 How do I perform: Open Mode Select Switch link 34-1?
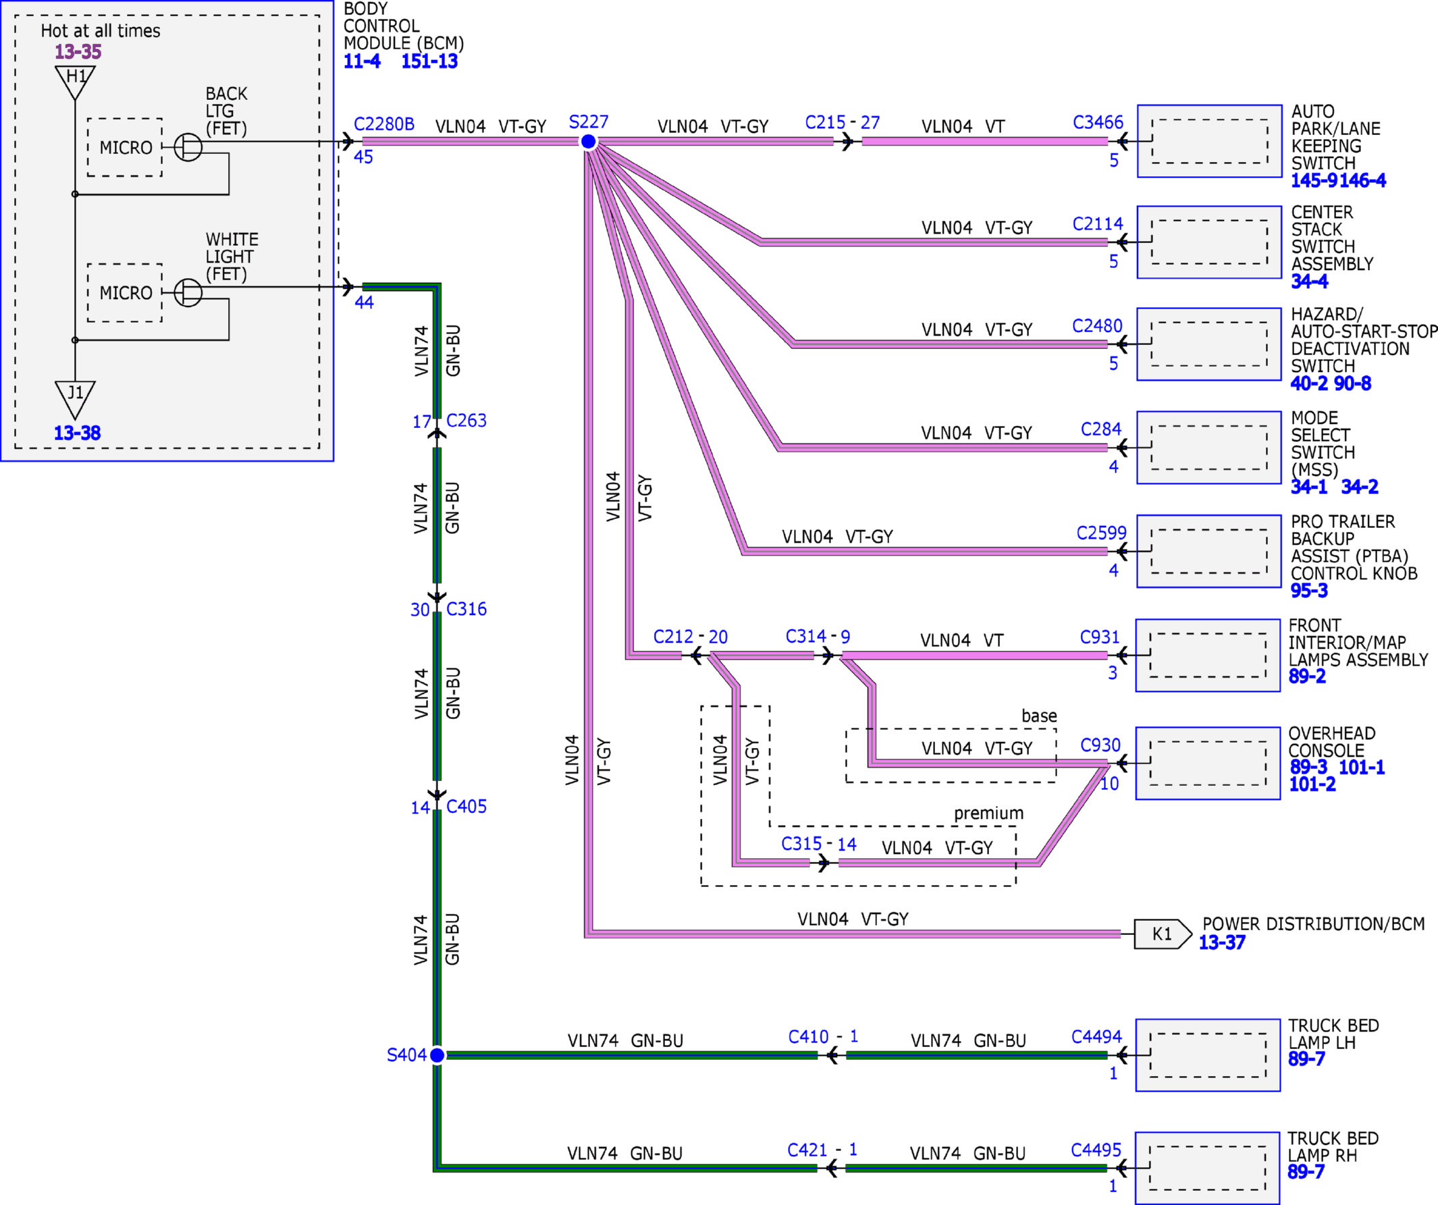pyautogui.click(x=1309, y=487)
